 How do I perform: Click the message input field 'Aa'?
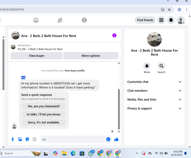[73, 139]
